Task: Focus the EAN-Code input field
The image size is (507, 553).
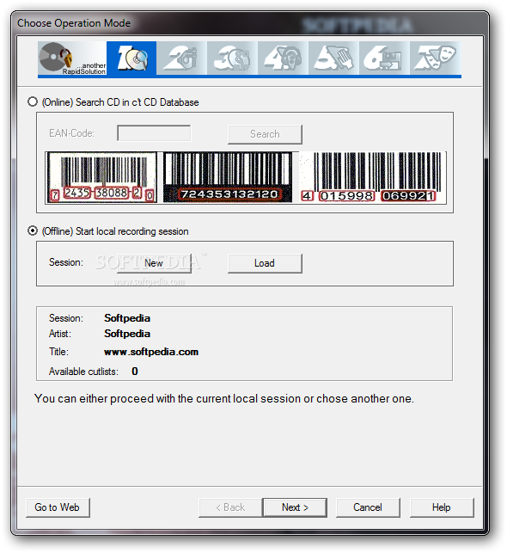Action: [x=154, y=133]
